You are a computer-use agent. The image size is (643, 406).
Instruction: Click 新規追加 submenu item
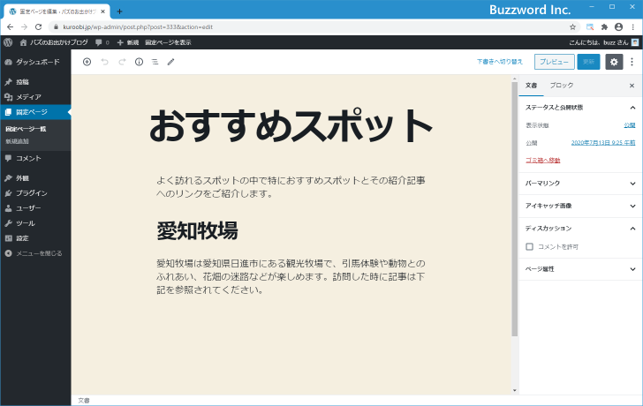(x=18, y=141)
